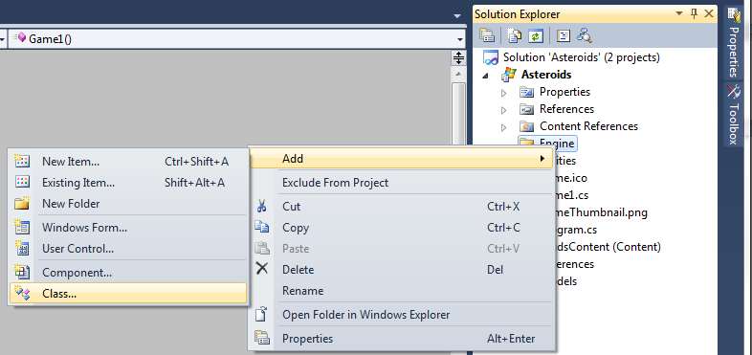Select the Content References label
The image size is (752, 355).
[588, 126]
